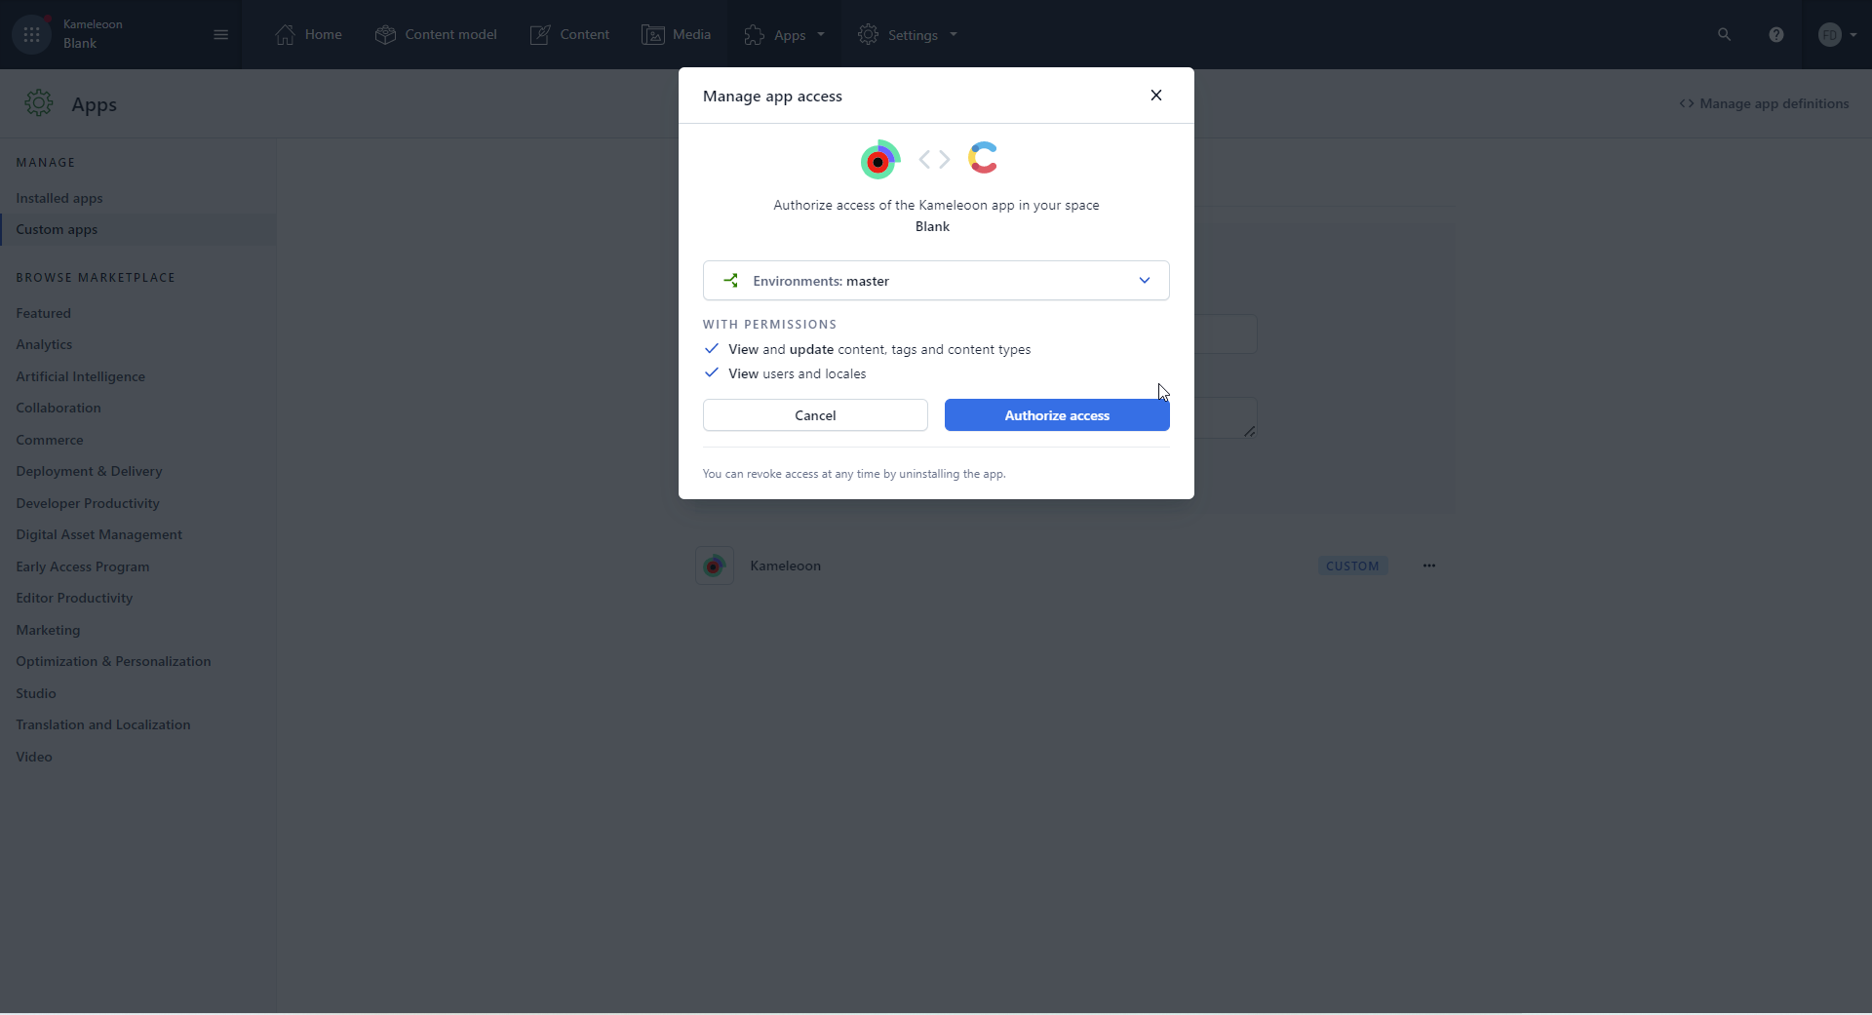The width and height of the screenshot is (1872, 1015).
Task: Click the Media image icon
Action: click(x=652, y=34)
